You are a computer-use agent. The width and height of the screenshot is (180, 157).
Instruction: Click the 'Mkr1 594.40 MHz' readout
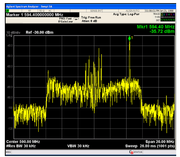pos(156,27)
